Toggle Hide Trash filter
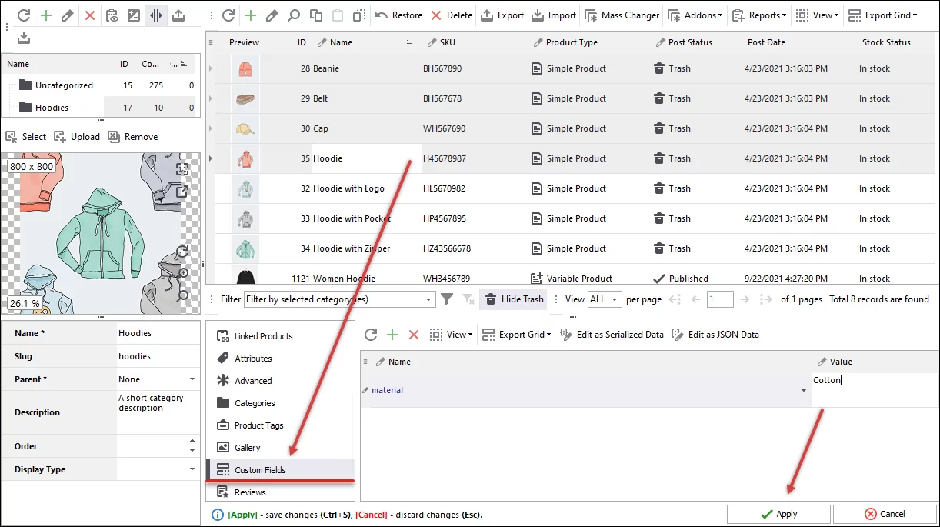This screenshot has height=527, width=940. point(513,299)
